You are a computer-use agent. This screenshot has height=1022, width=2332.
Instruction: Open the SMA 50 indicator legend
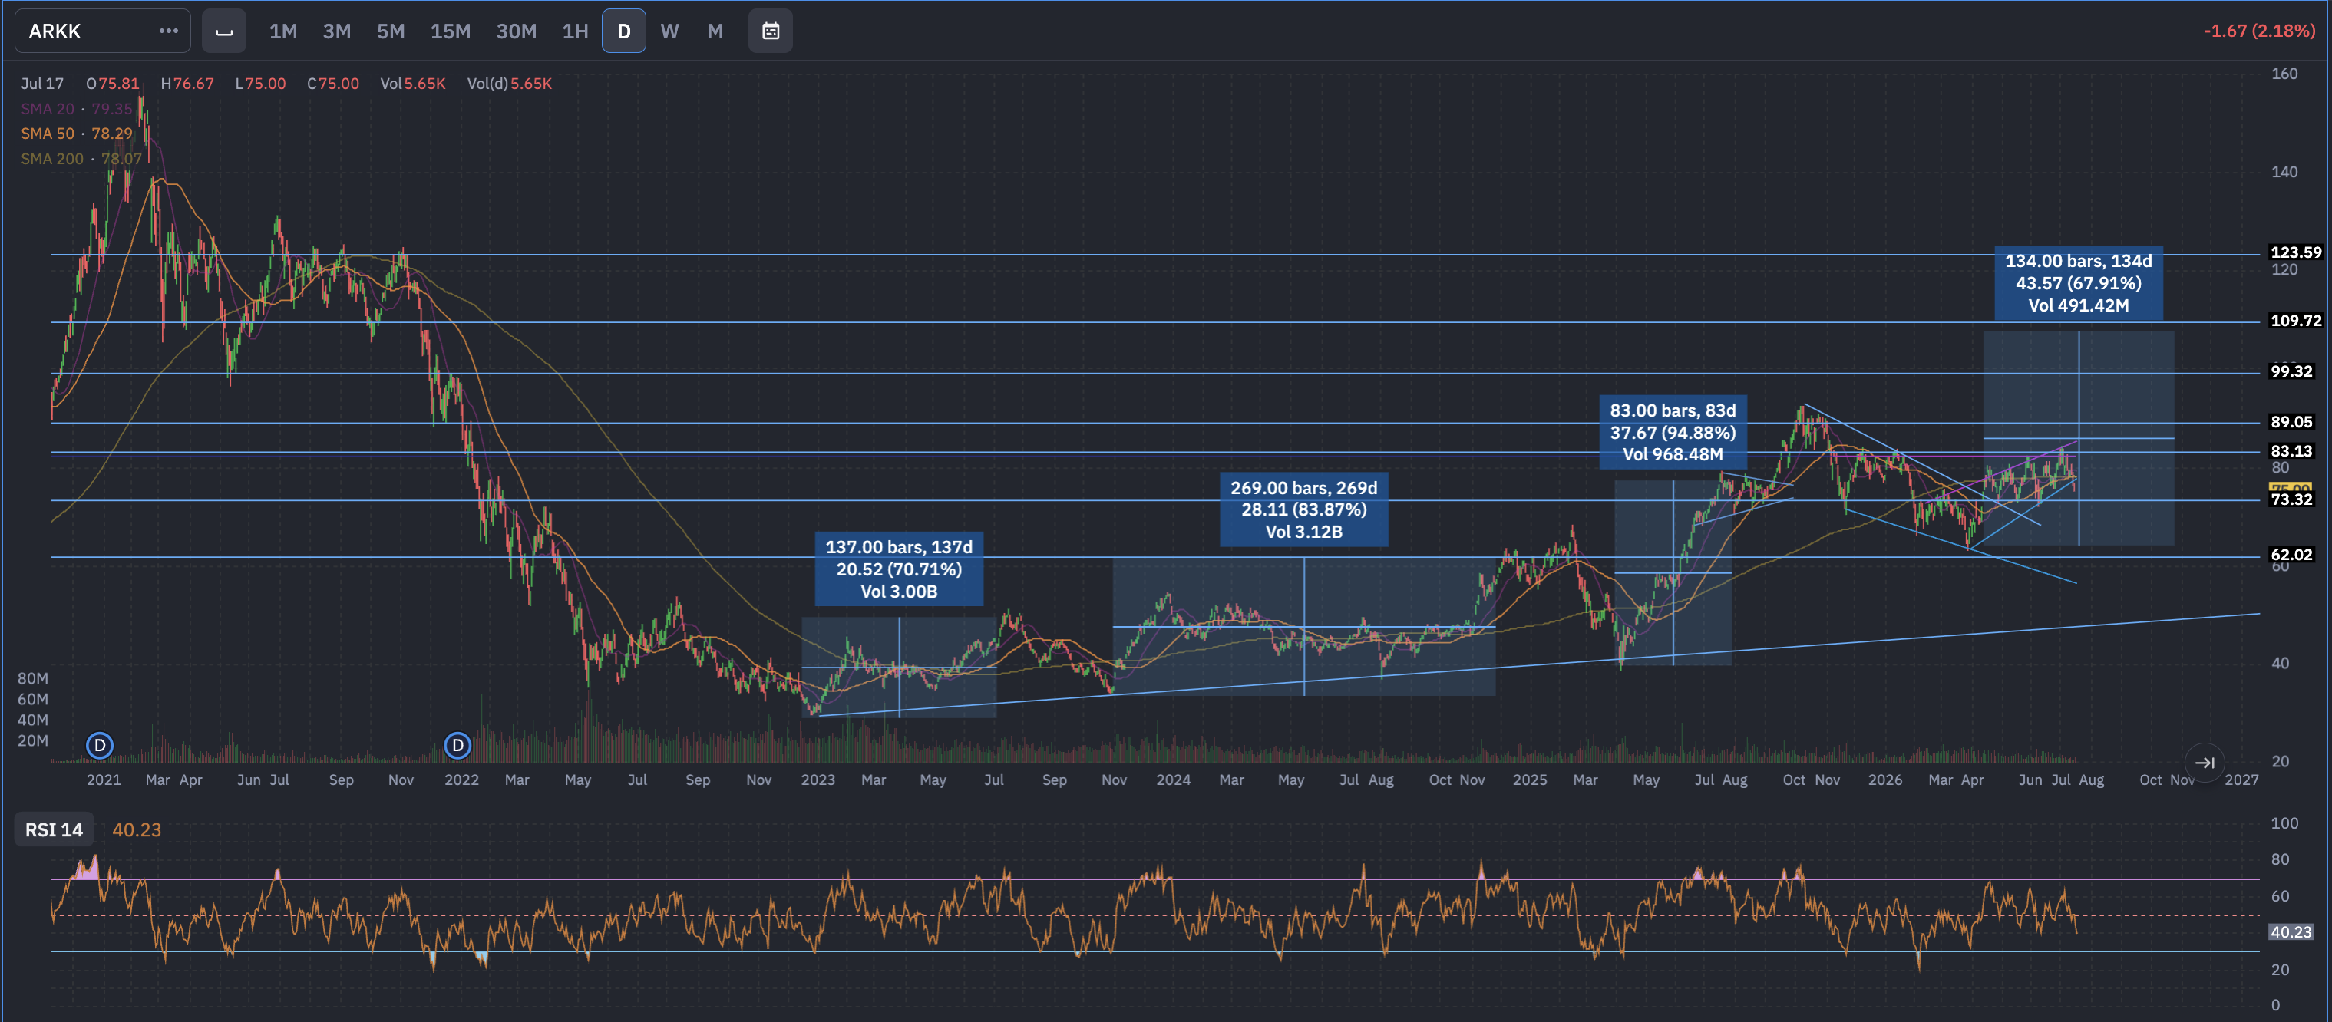[77, 133]
